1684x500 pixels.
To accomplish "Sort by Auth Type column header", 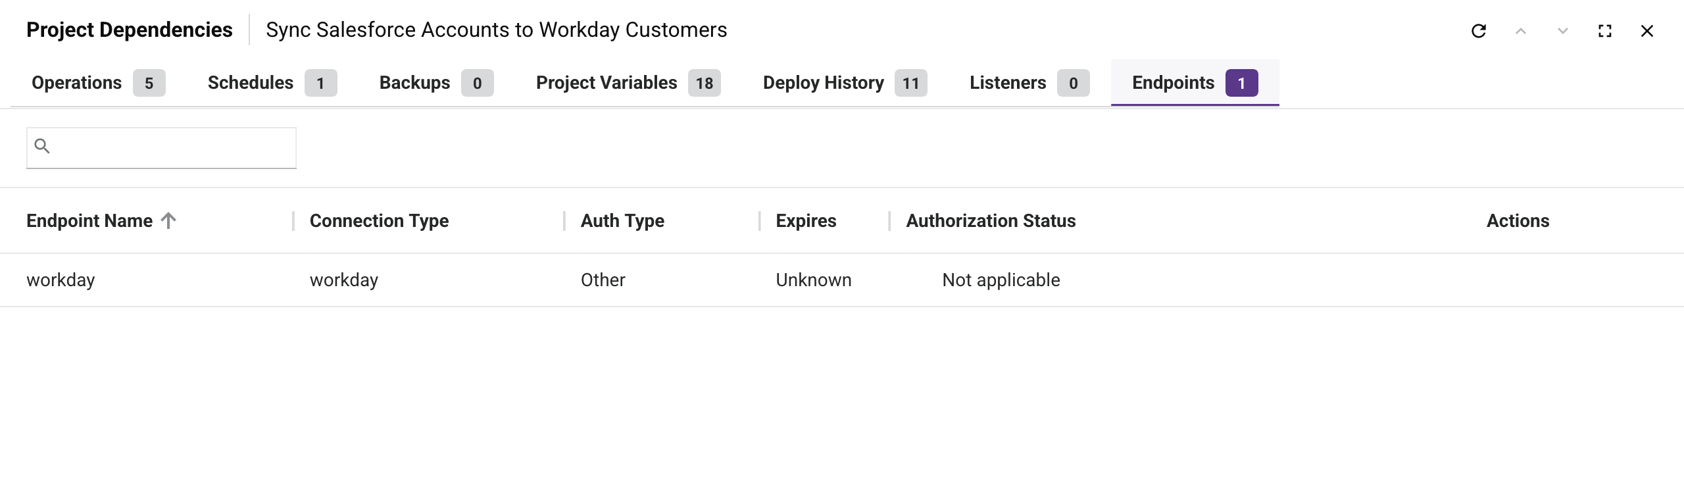I will [622, 221].
